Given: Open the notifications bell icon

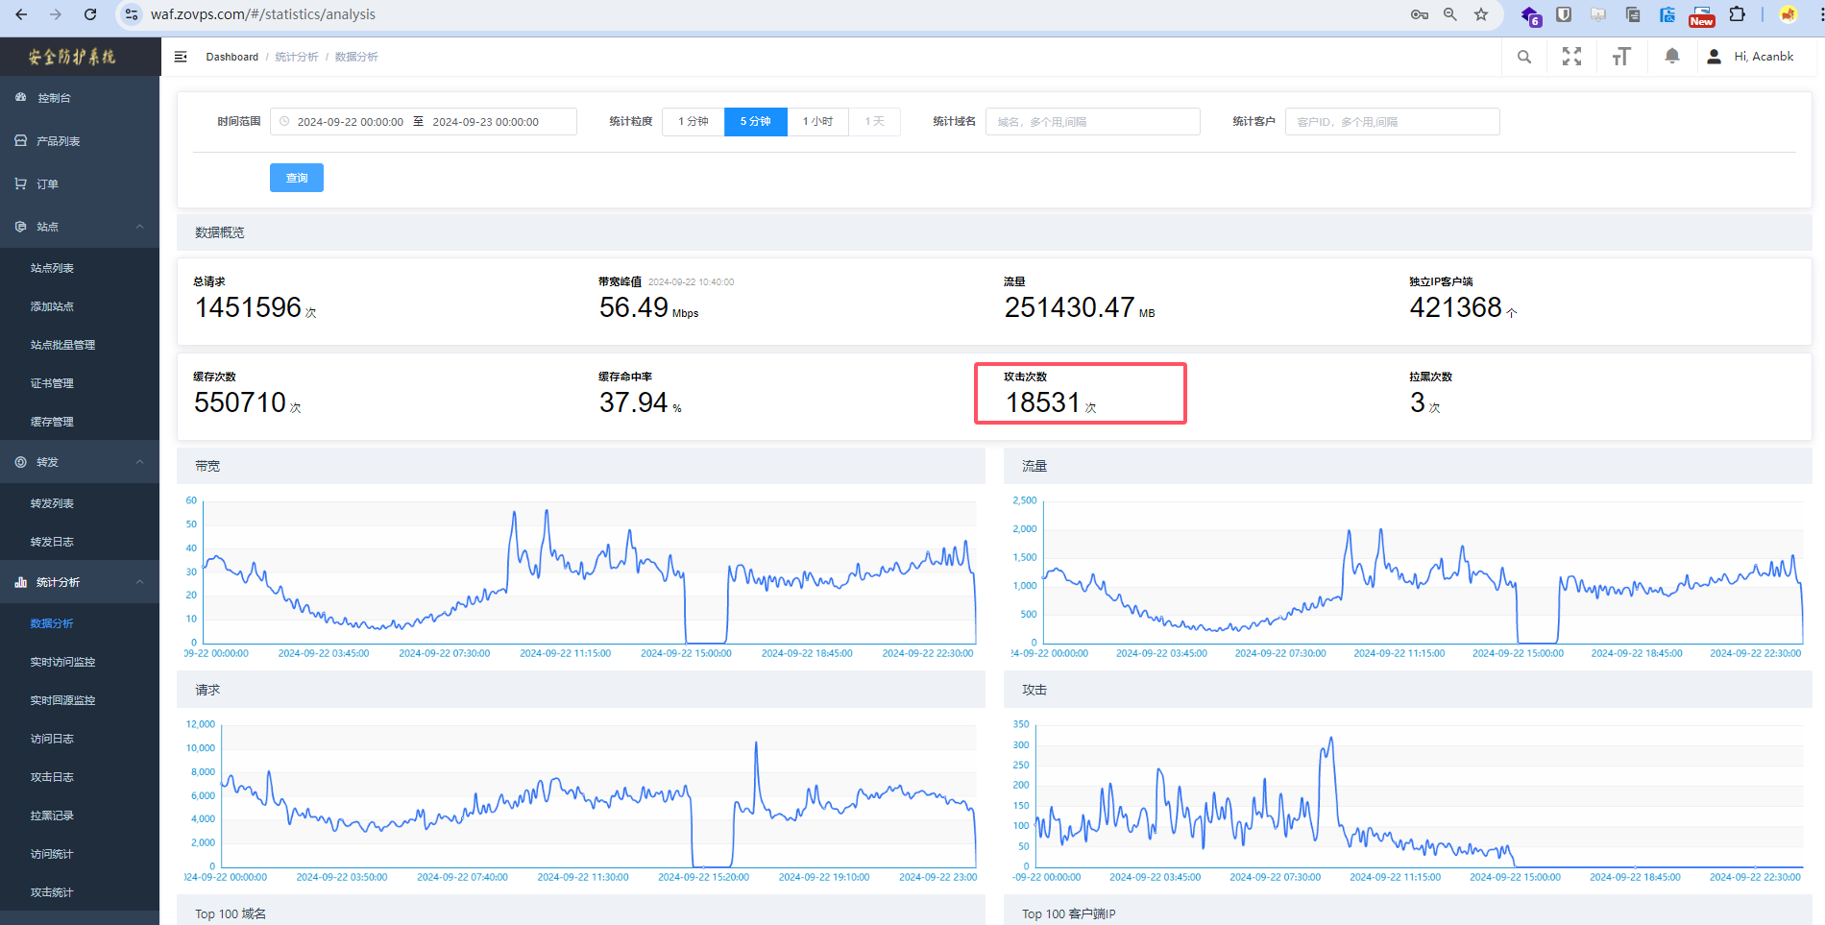Looking at the screenshot, I should 1672,57.
